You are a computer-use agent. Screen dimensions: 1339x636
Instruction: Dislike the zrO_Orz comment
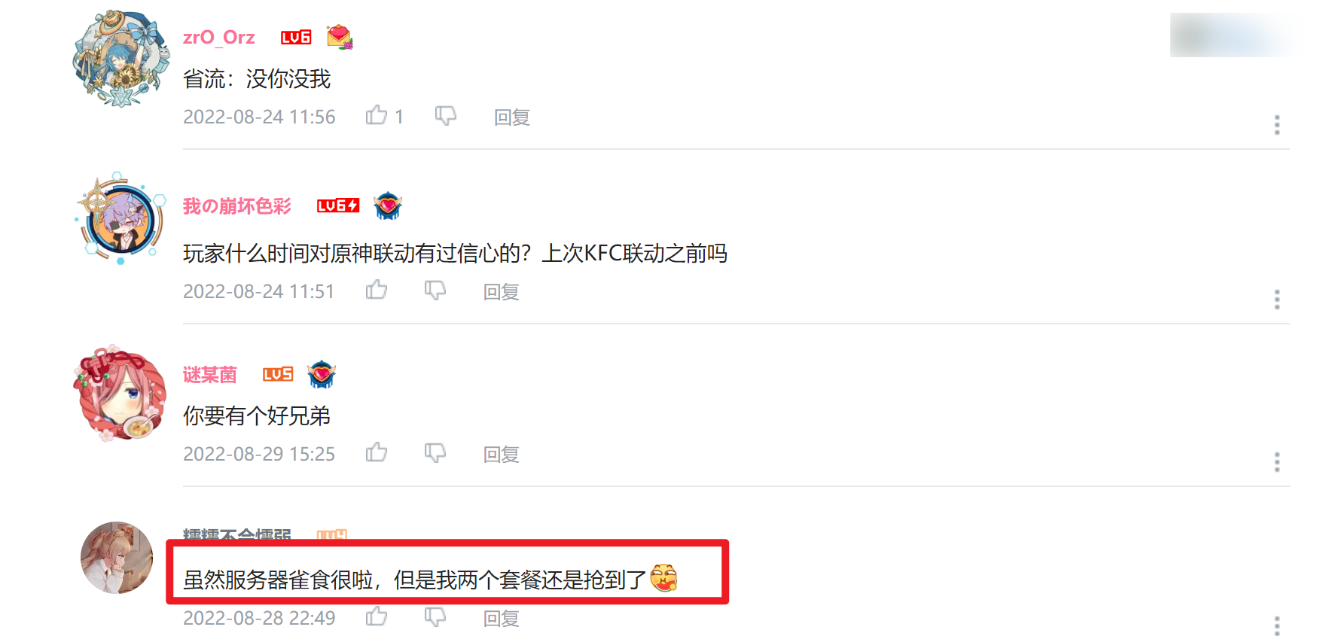(x=446, y=116)
